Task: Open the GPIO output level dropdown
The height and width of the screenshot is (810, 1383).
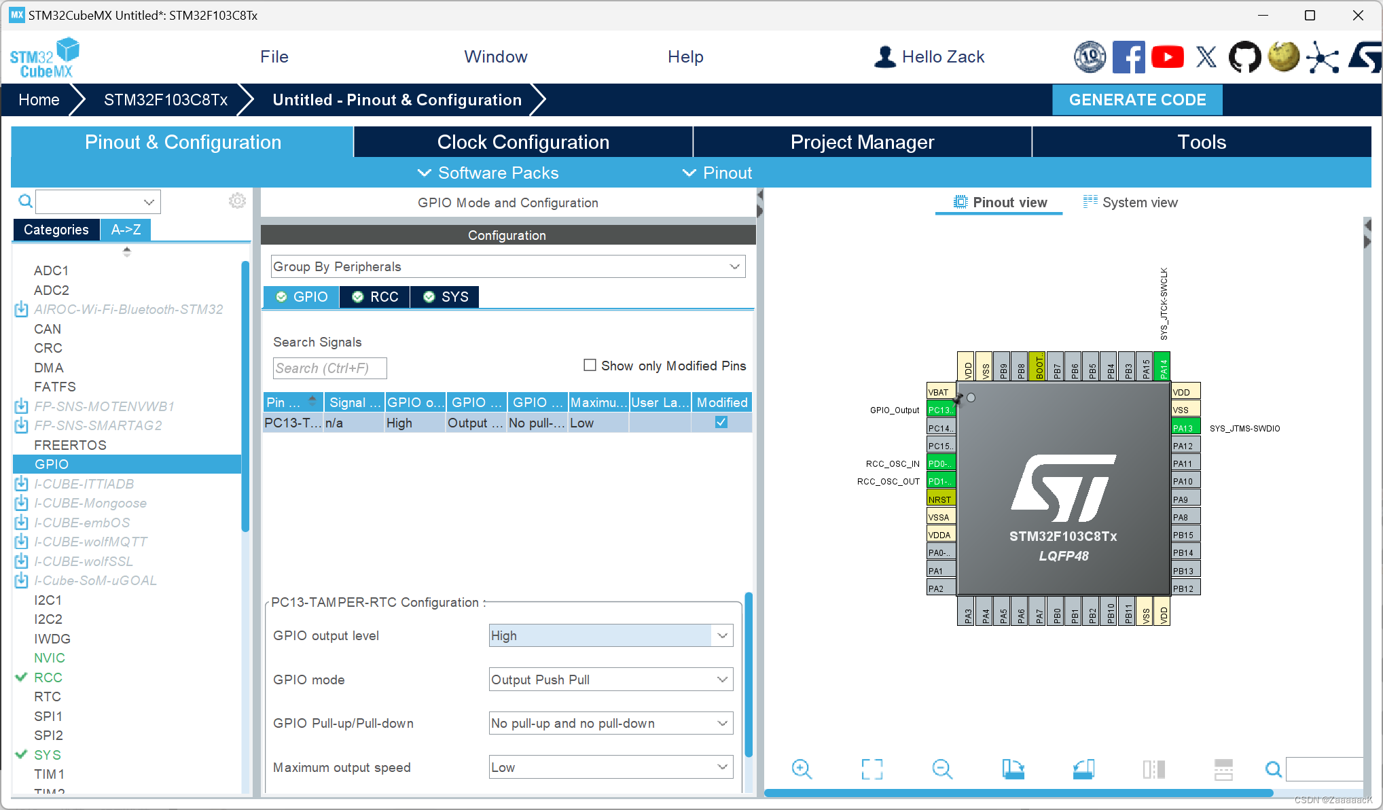Action: [610, 635]
